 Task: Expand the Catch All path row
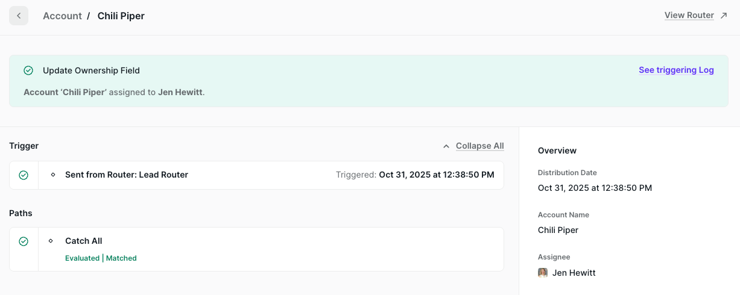84,241
